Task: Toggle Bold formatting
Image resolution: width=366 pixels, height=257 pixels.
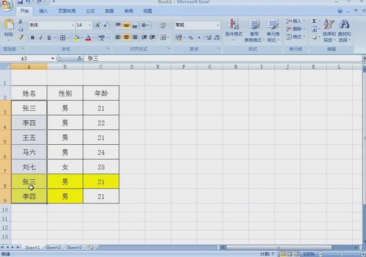Action: tap(33, 38)
